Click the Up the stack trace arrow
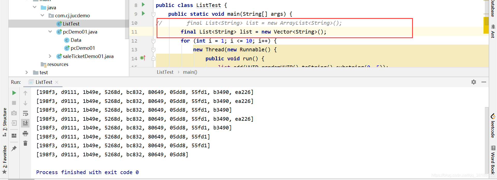497x180 pixels. pyautogui.click(x=25, y=93)
